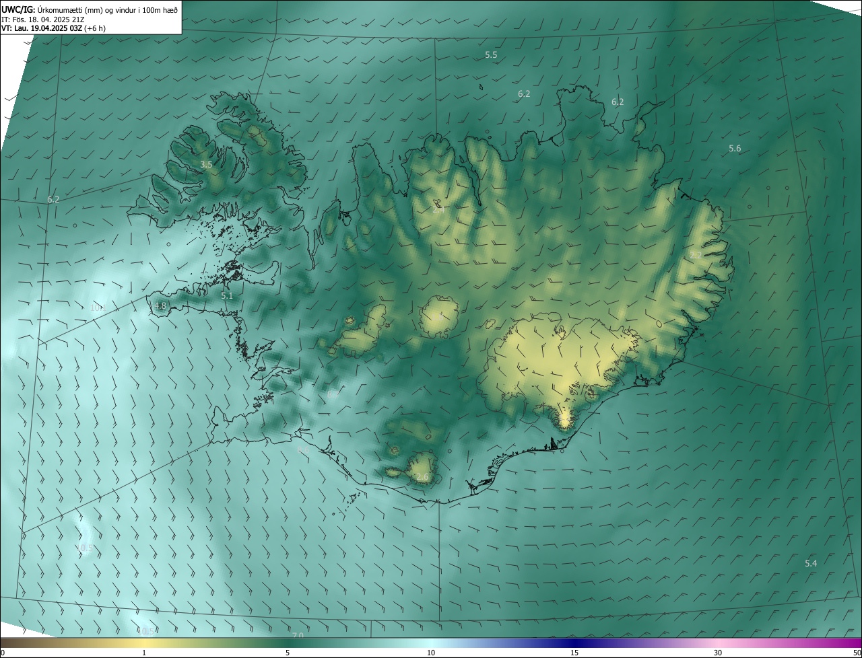Click the 7.0 value label on the map
Viewport: 862px width, 658px height.
pyautogui.click(x=298, y=635)
